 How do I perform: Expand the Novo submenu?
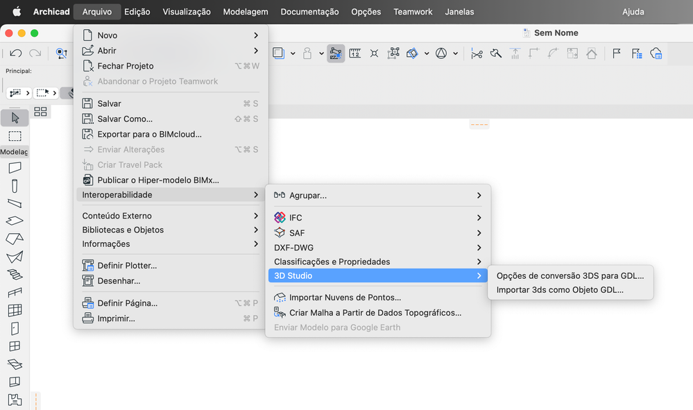pyautogui.click(x=171, y=35)
